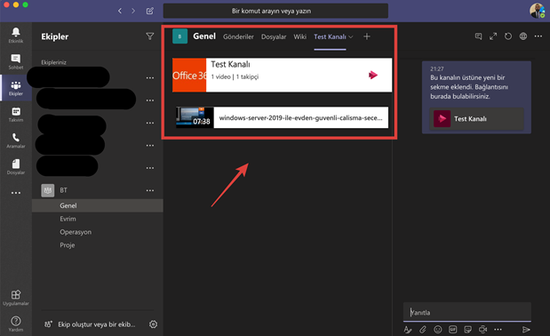Switch to the Wiki tab
Screen dimensions: 550x336
point(300,36)
